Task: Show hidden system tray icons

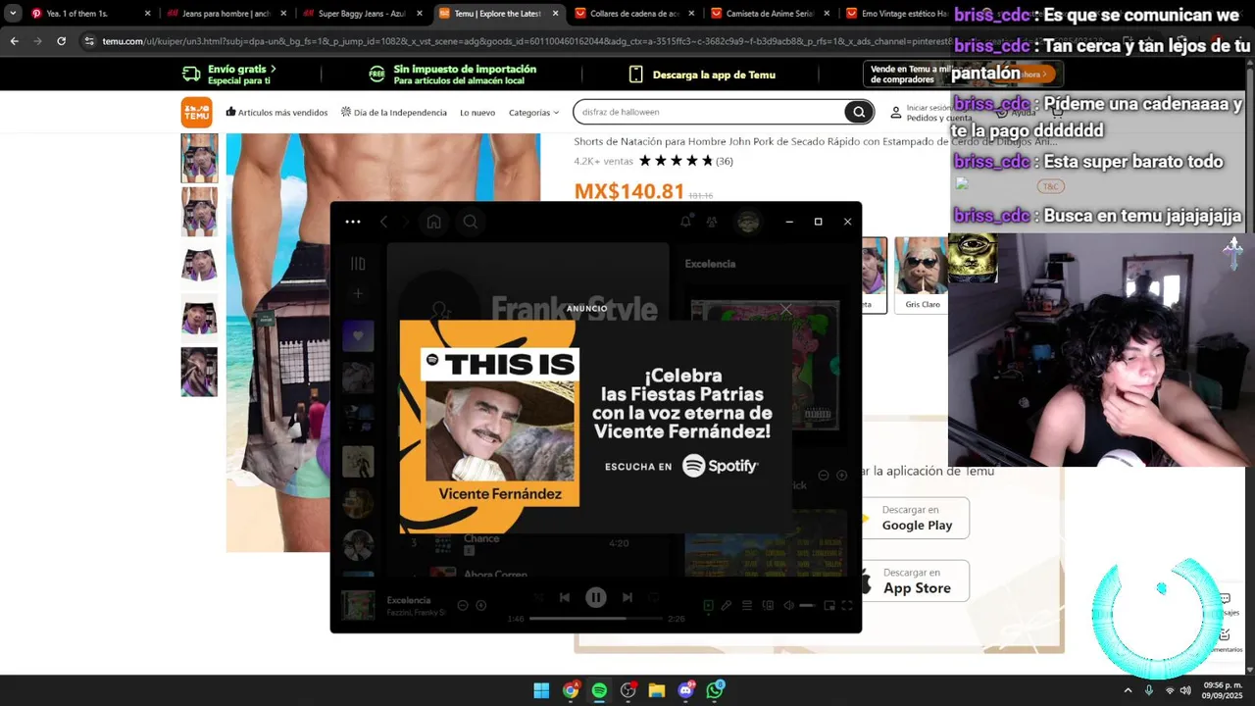Action: pos(1128,690)
